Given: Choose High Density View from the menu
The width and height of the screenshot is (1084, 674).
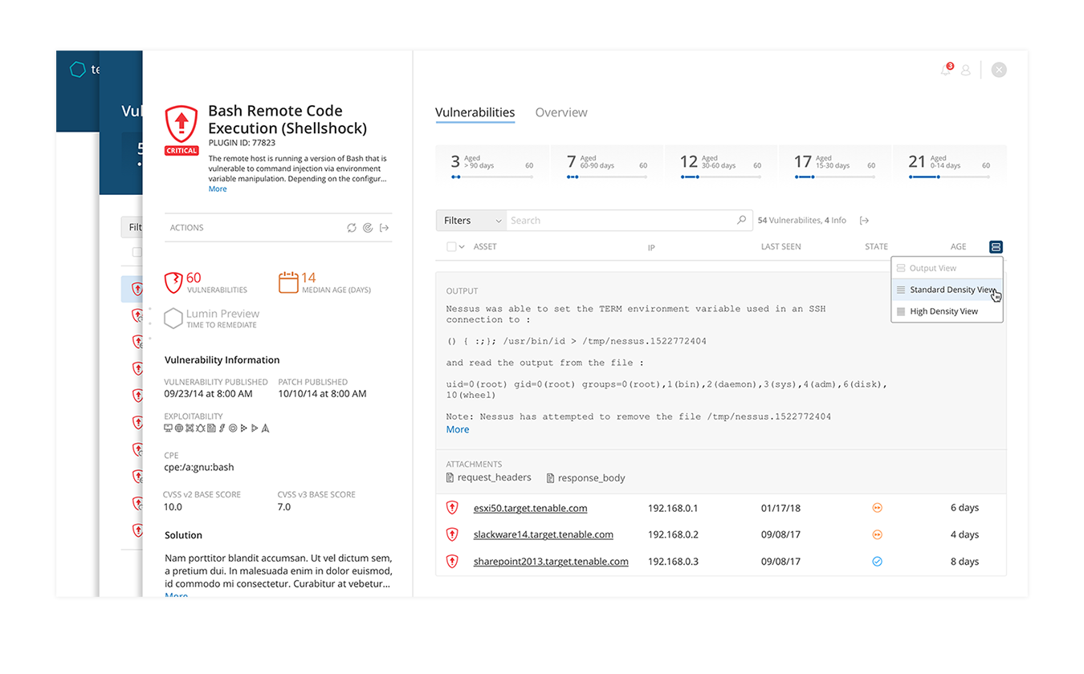Looking at the screenshot, I should pyautogui.click(x=943, y=311).
